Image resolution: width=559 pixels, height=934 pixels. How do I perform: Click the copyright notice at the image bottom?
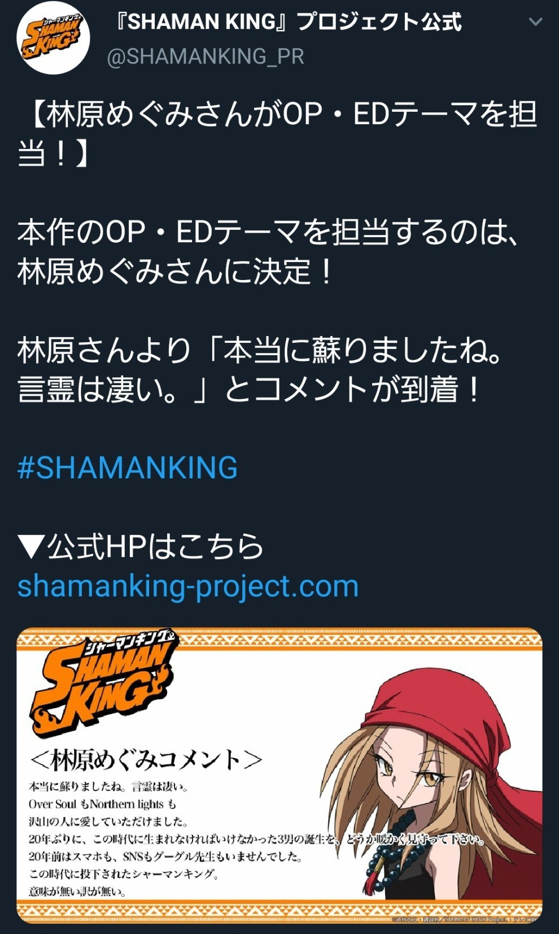coord(464,919)
